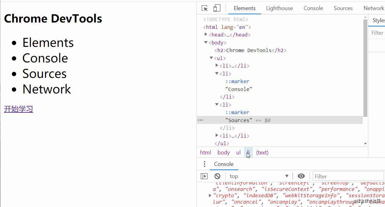Collapse the body element node
This screenshot has height=207, width=385.
206,42
